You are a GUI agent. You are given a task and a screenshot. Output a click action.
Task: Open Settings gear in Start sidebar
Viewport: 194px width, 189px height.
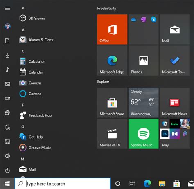7,156
